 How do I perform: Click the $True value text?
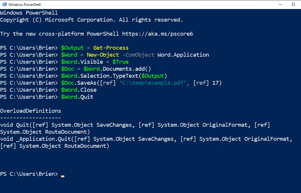(x=121, y=62)
